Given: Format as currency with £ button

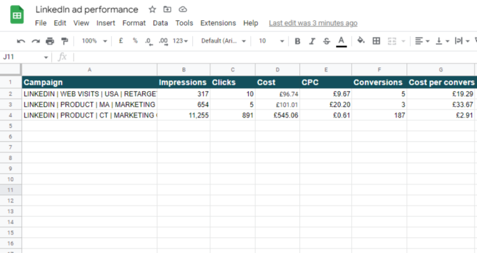Looking at the screenshot, I should click(121, 41).
